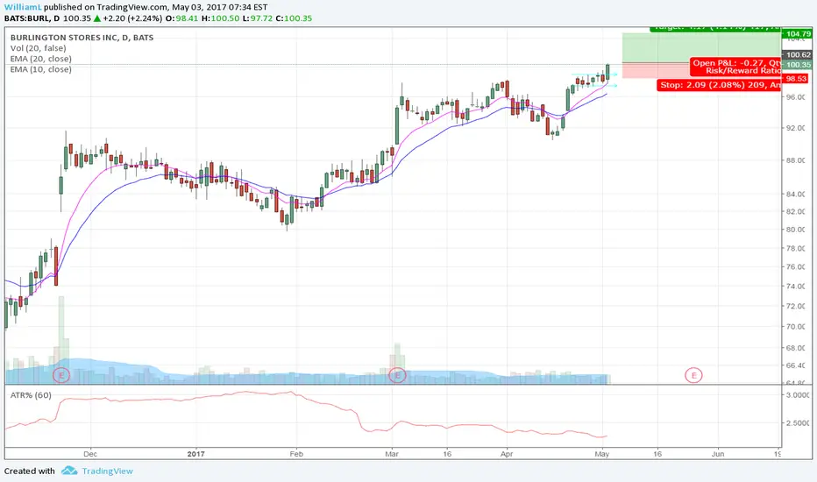Click the green long-position target zone
Viewport: 817px width, 482px height.
(701, 47)
